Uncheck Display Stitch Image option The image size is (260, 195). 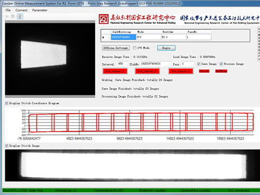pyautogui.click(x=6, y=146)
